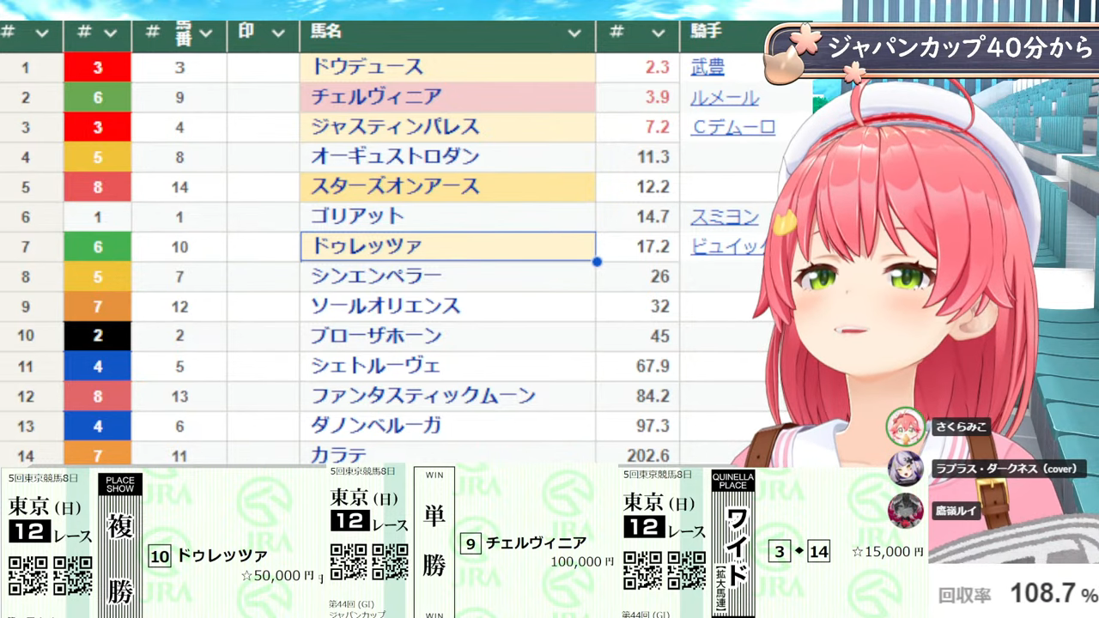Click the 17.2 odds cell

coord(637,246)
